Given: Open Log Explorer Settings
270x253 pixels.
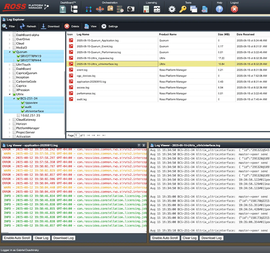Looking at the screenshot, I should pos(110,26).
